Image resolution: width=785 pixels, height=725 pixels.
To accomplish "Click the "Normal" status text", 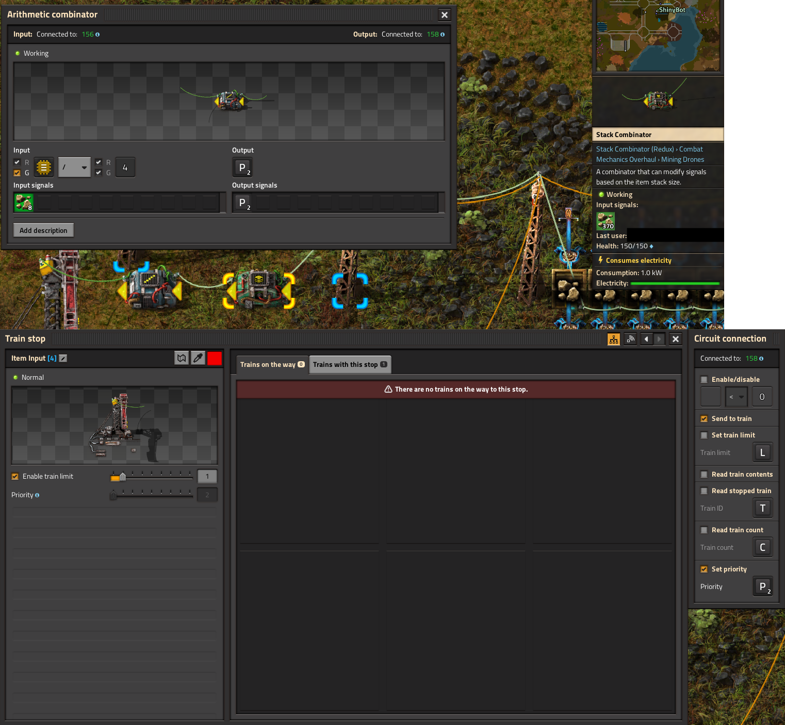I will tap(32, 378).
